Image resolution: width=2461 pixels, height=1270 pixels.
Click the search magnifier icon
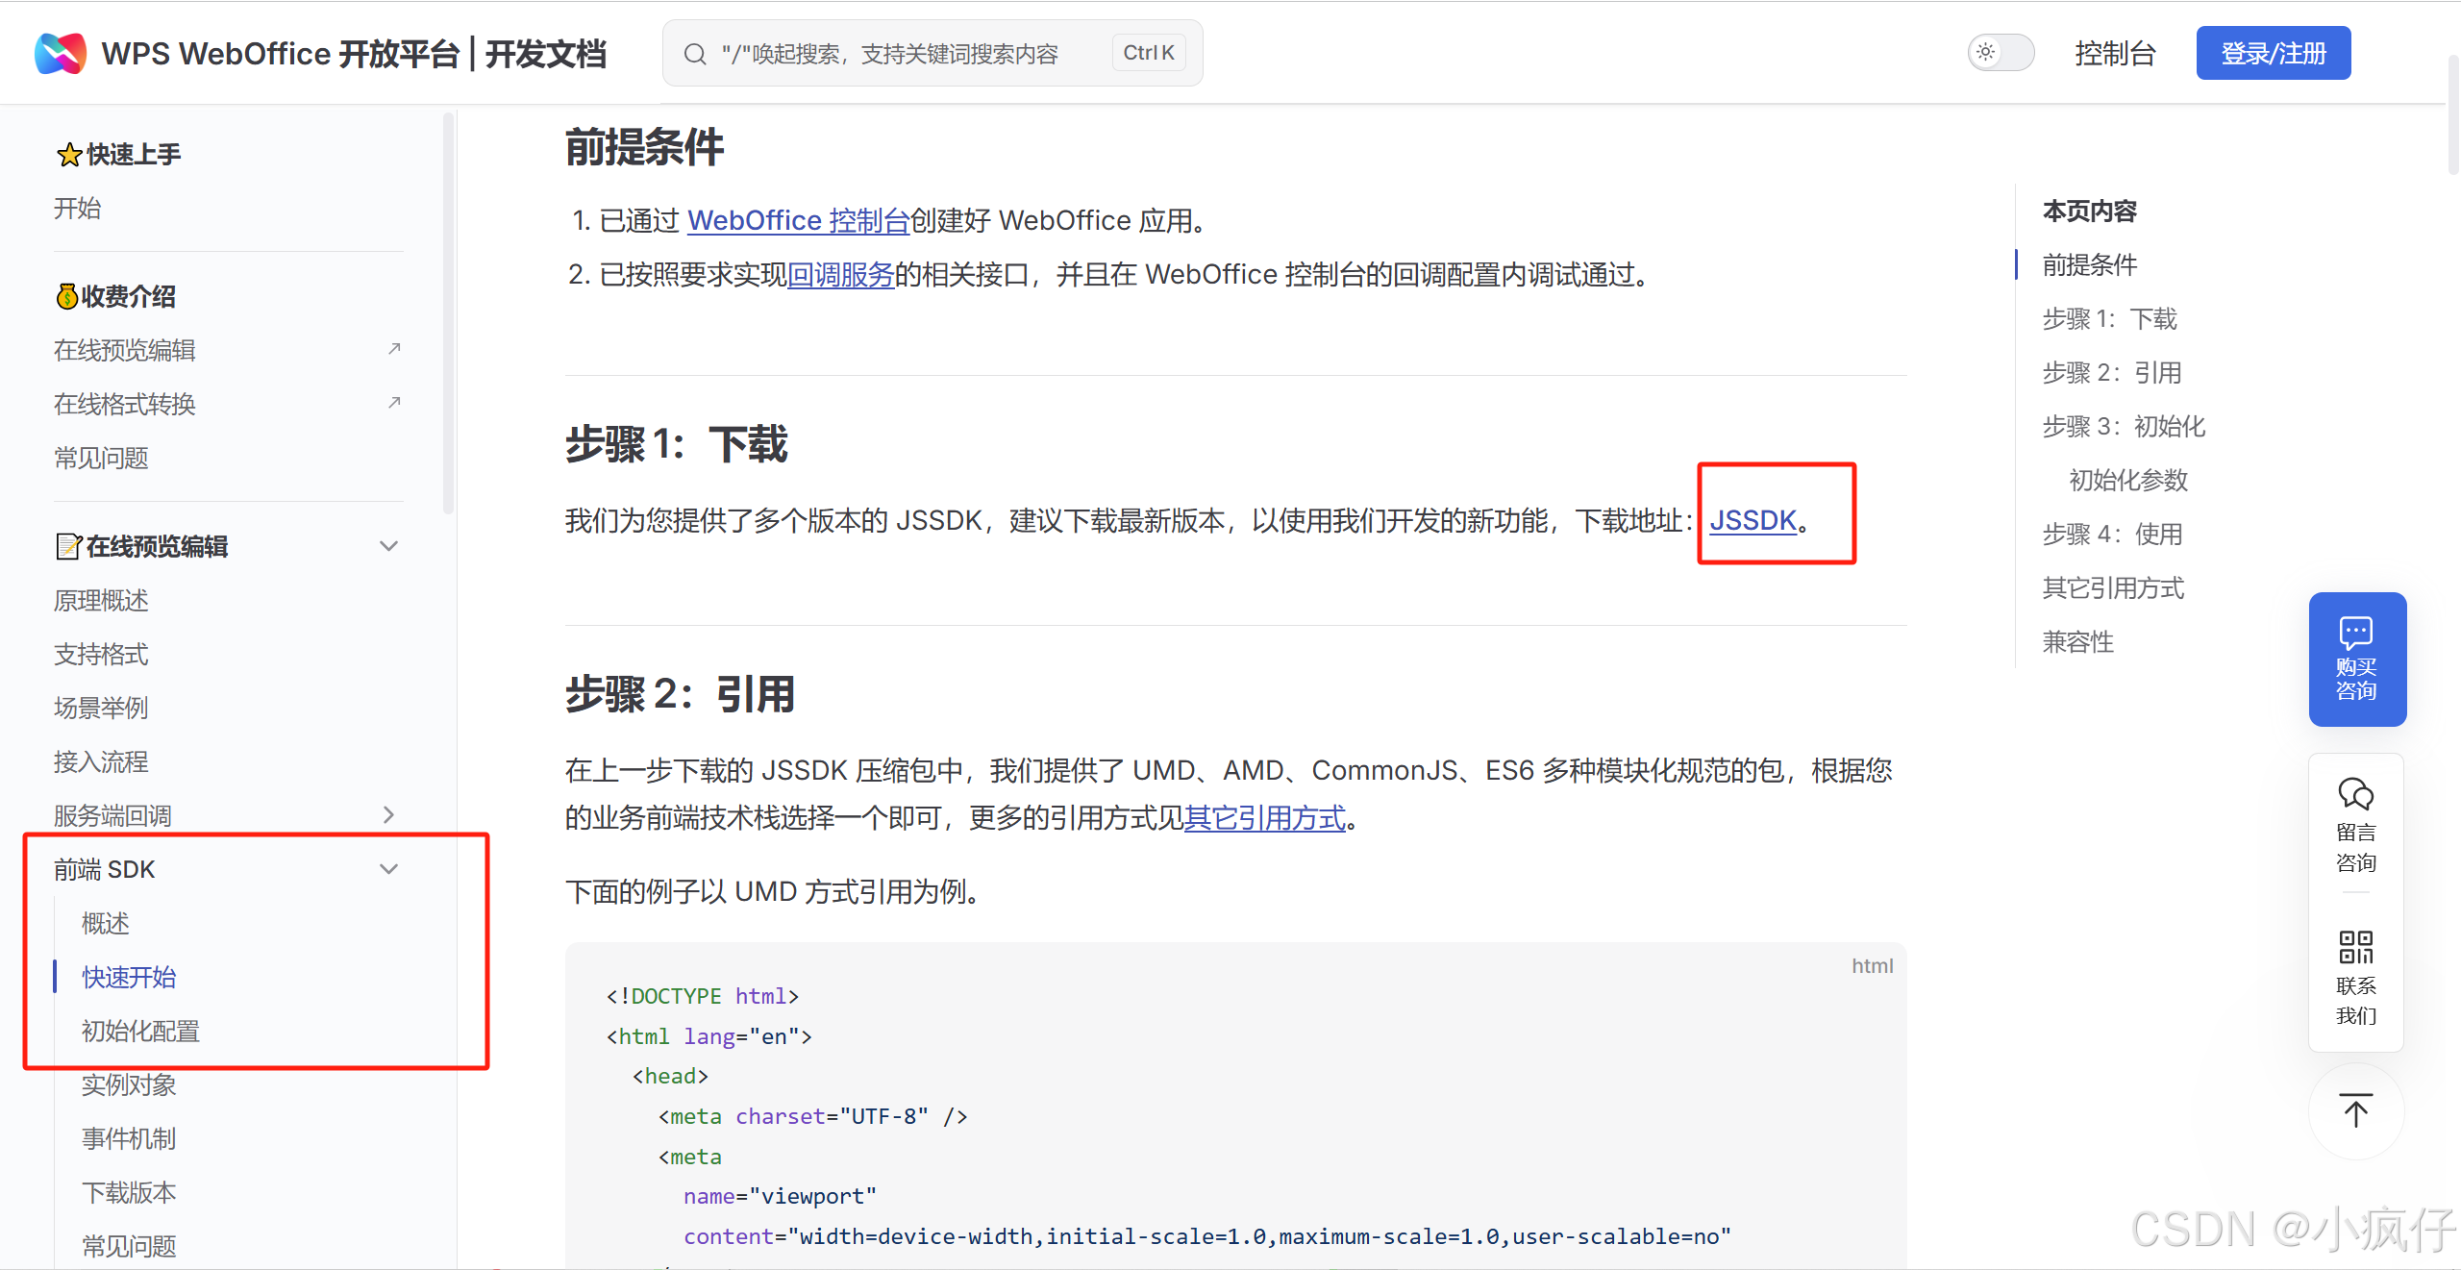pyautogui.click(x=695, y=54)
